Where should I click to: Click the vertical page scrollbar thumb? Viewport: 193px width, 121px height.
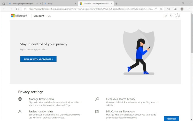pos(192,34)
